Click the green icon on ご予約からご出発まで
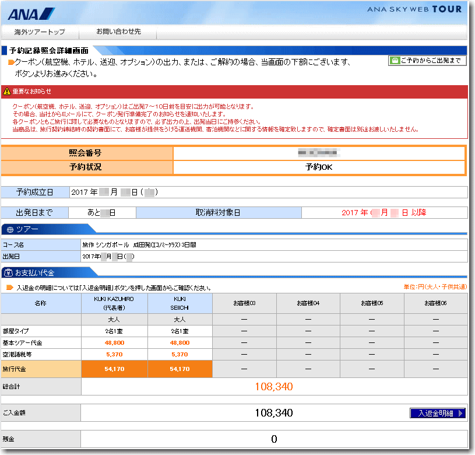475x455 pixels. (x=395, y=61)
